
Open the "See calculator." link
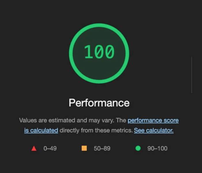coord(154,130)
